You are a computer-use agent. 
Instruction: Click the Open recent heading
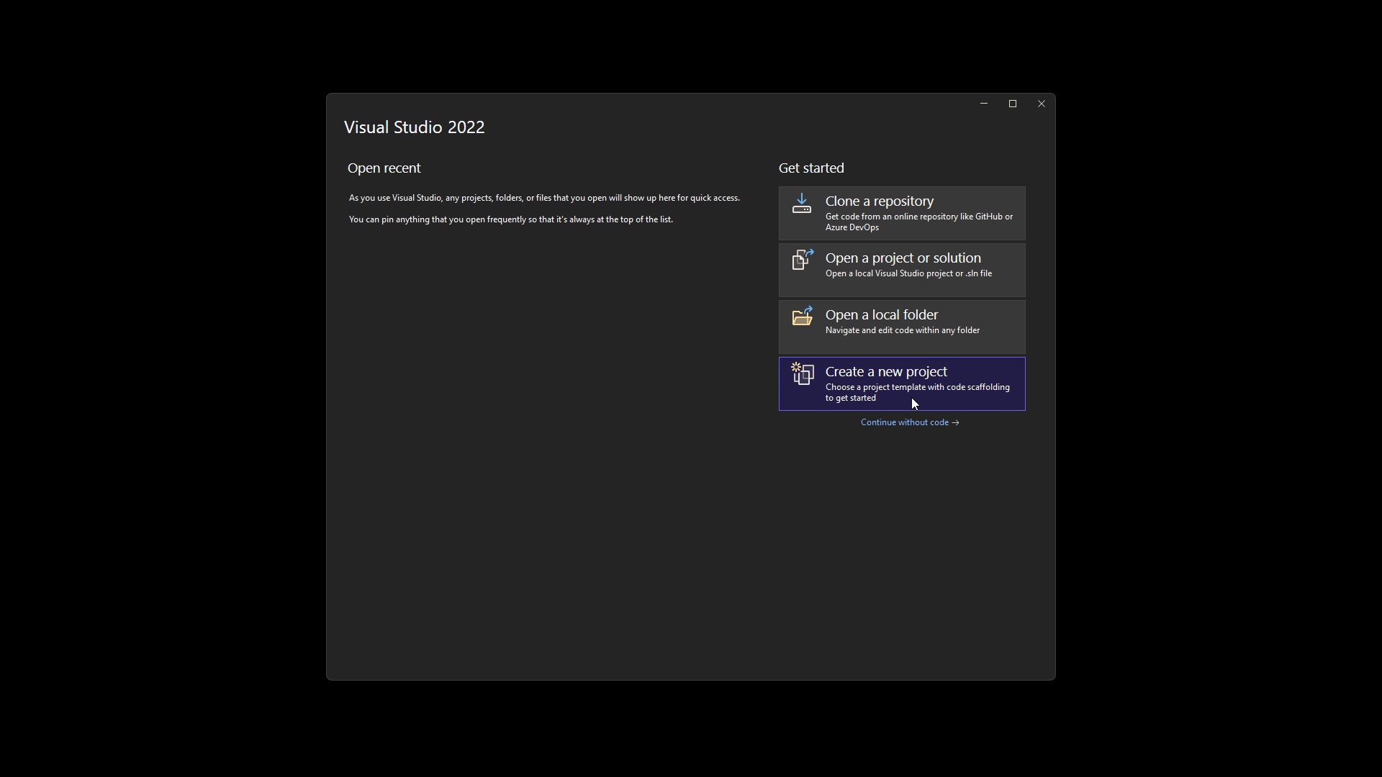[x=384, y=168]
